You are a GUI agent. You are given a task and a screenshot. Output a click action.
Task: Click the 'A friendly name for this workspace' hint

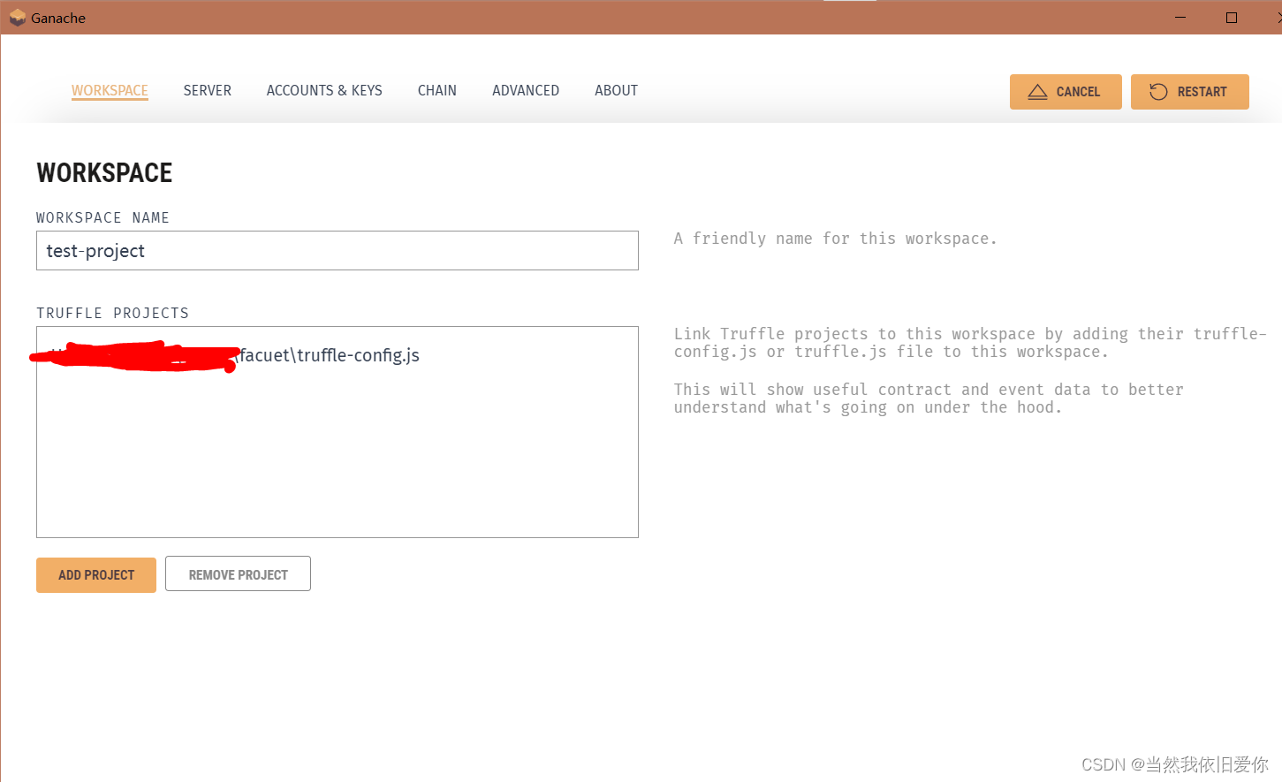(835, 239)
